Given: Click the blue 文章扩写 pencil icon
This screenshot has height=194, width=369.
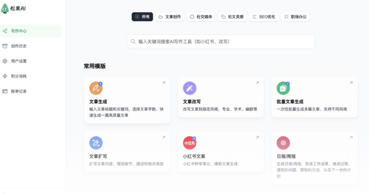Looking at the screenshot, I should pyautogui.click(x=96, y=143).
